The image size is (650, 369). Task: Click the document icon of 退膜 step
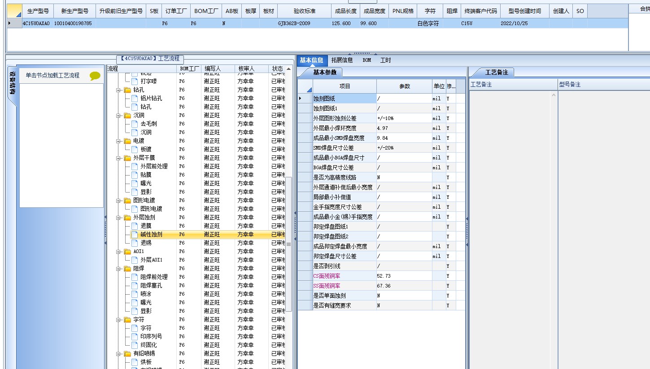135,226
